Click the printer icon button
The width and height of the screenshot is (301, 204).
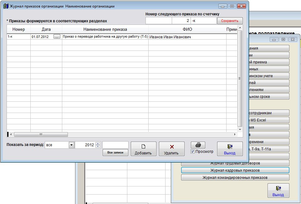pos(198,145)
